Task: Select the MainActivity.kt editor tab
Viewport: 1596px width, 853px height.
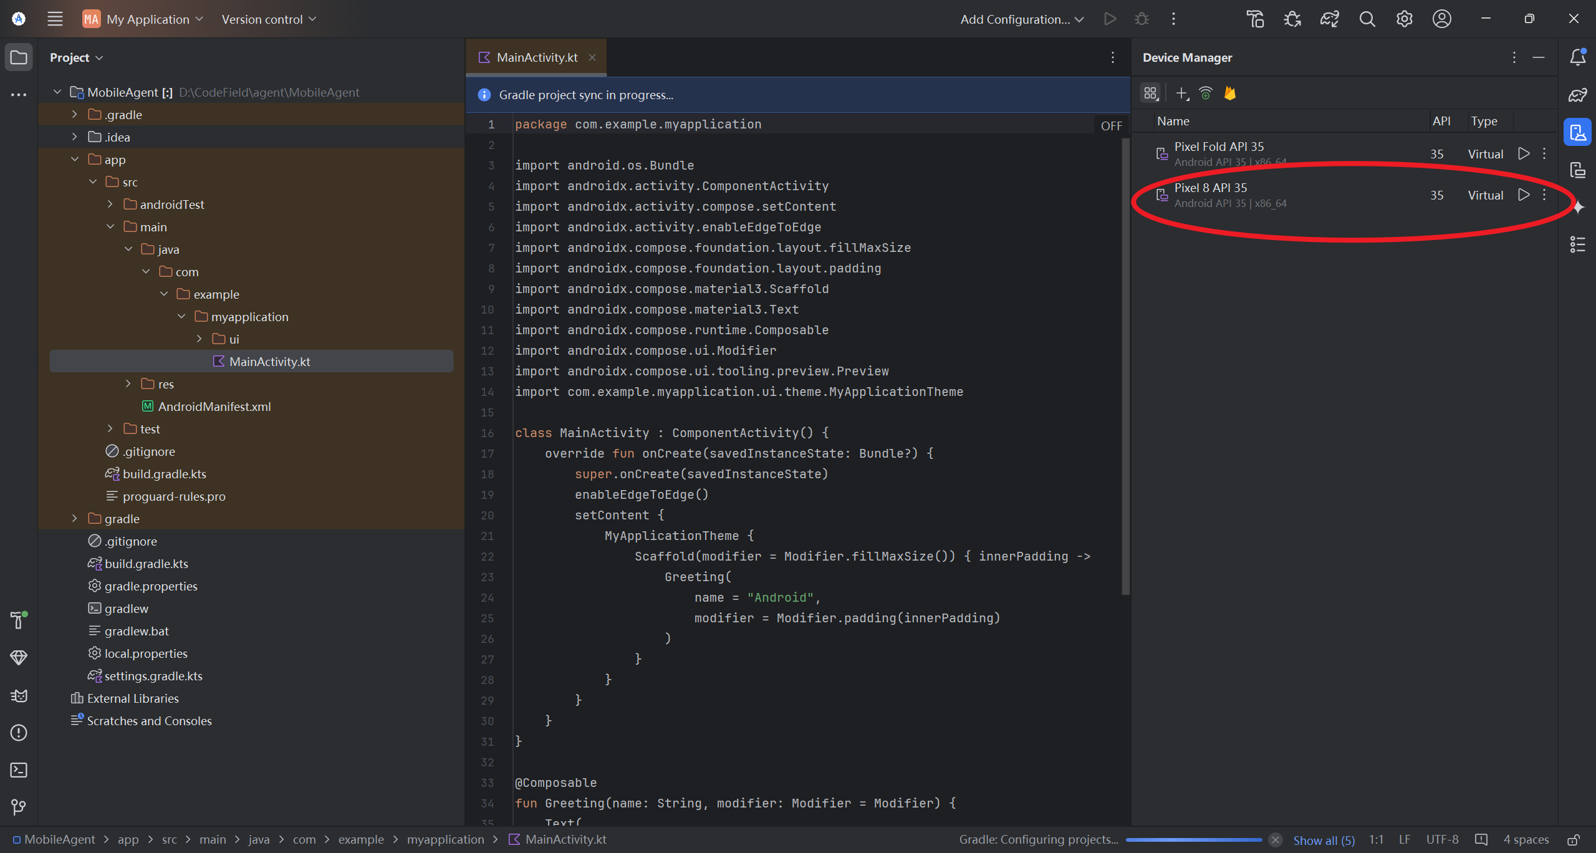Action: pos(536,57)
